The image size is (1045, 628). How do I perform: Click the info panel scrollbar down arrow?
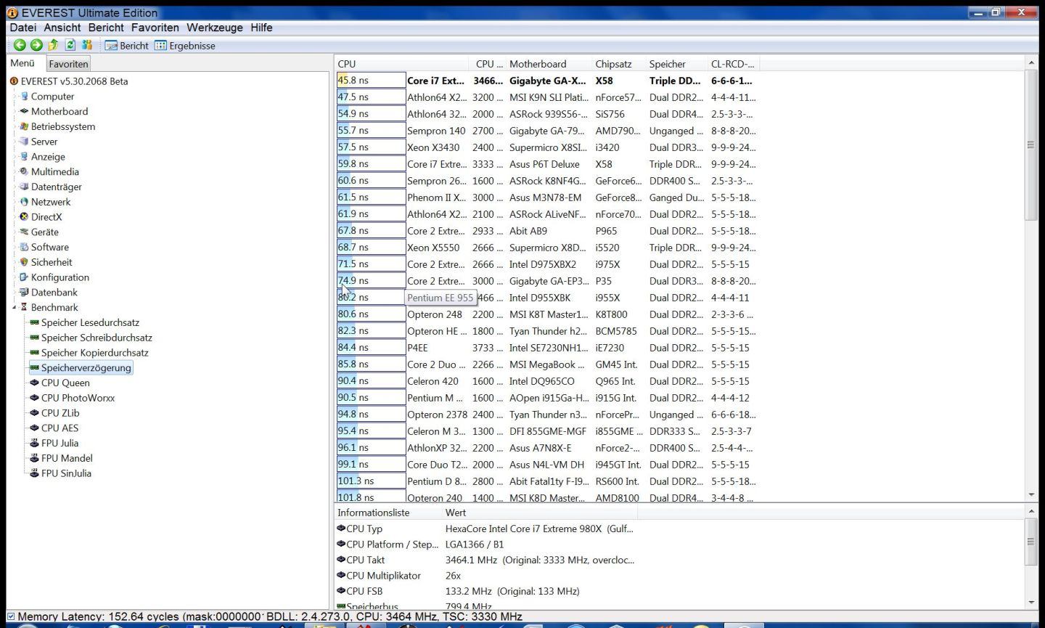pyautogui.click(x=1031, y=602)
